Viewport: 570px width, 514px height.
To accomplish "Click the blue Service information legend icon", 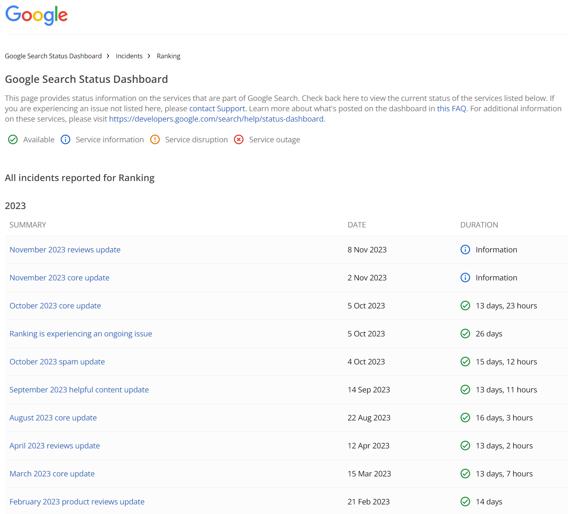I will pyautogui.click(x=66, y=140).
